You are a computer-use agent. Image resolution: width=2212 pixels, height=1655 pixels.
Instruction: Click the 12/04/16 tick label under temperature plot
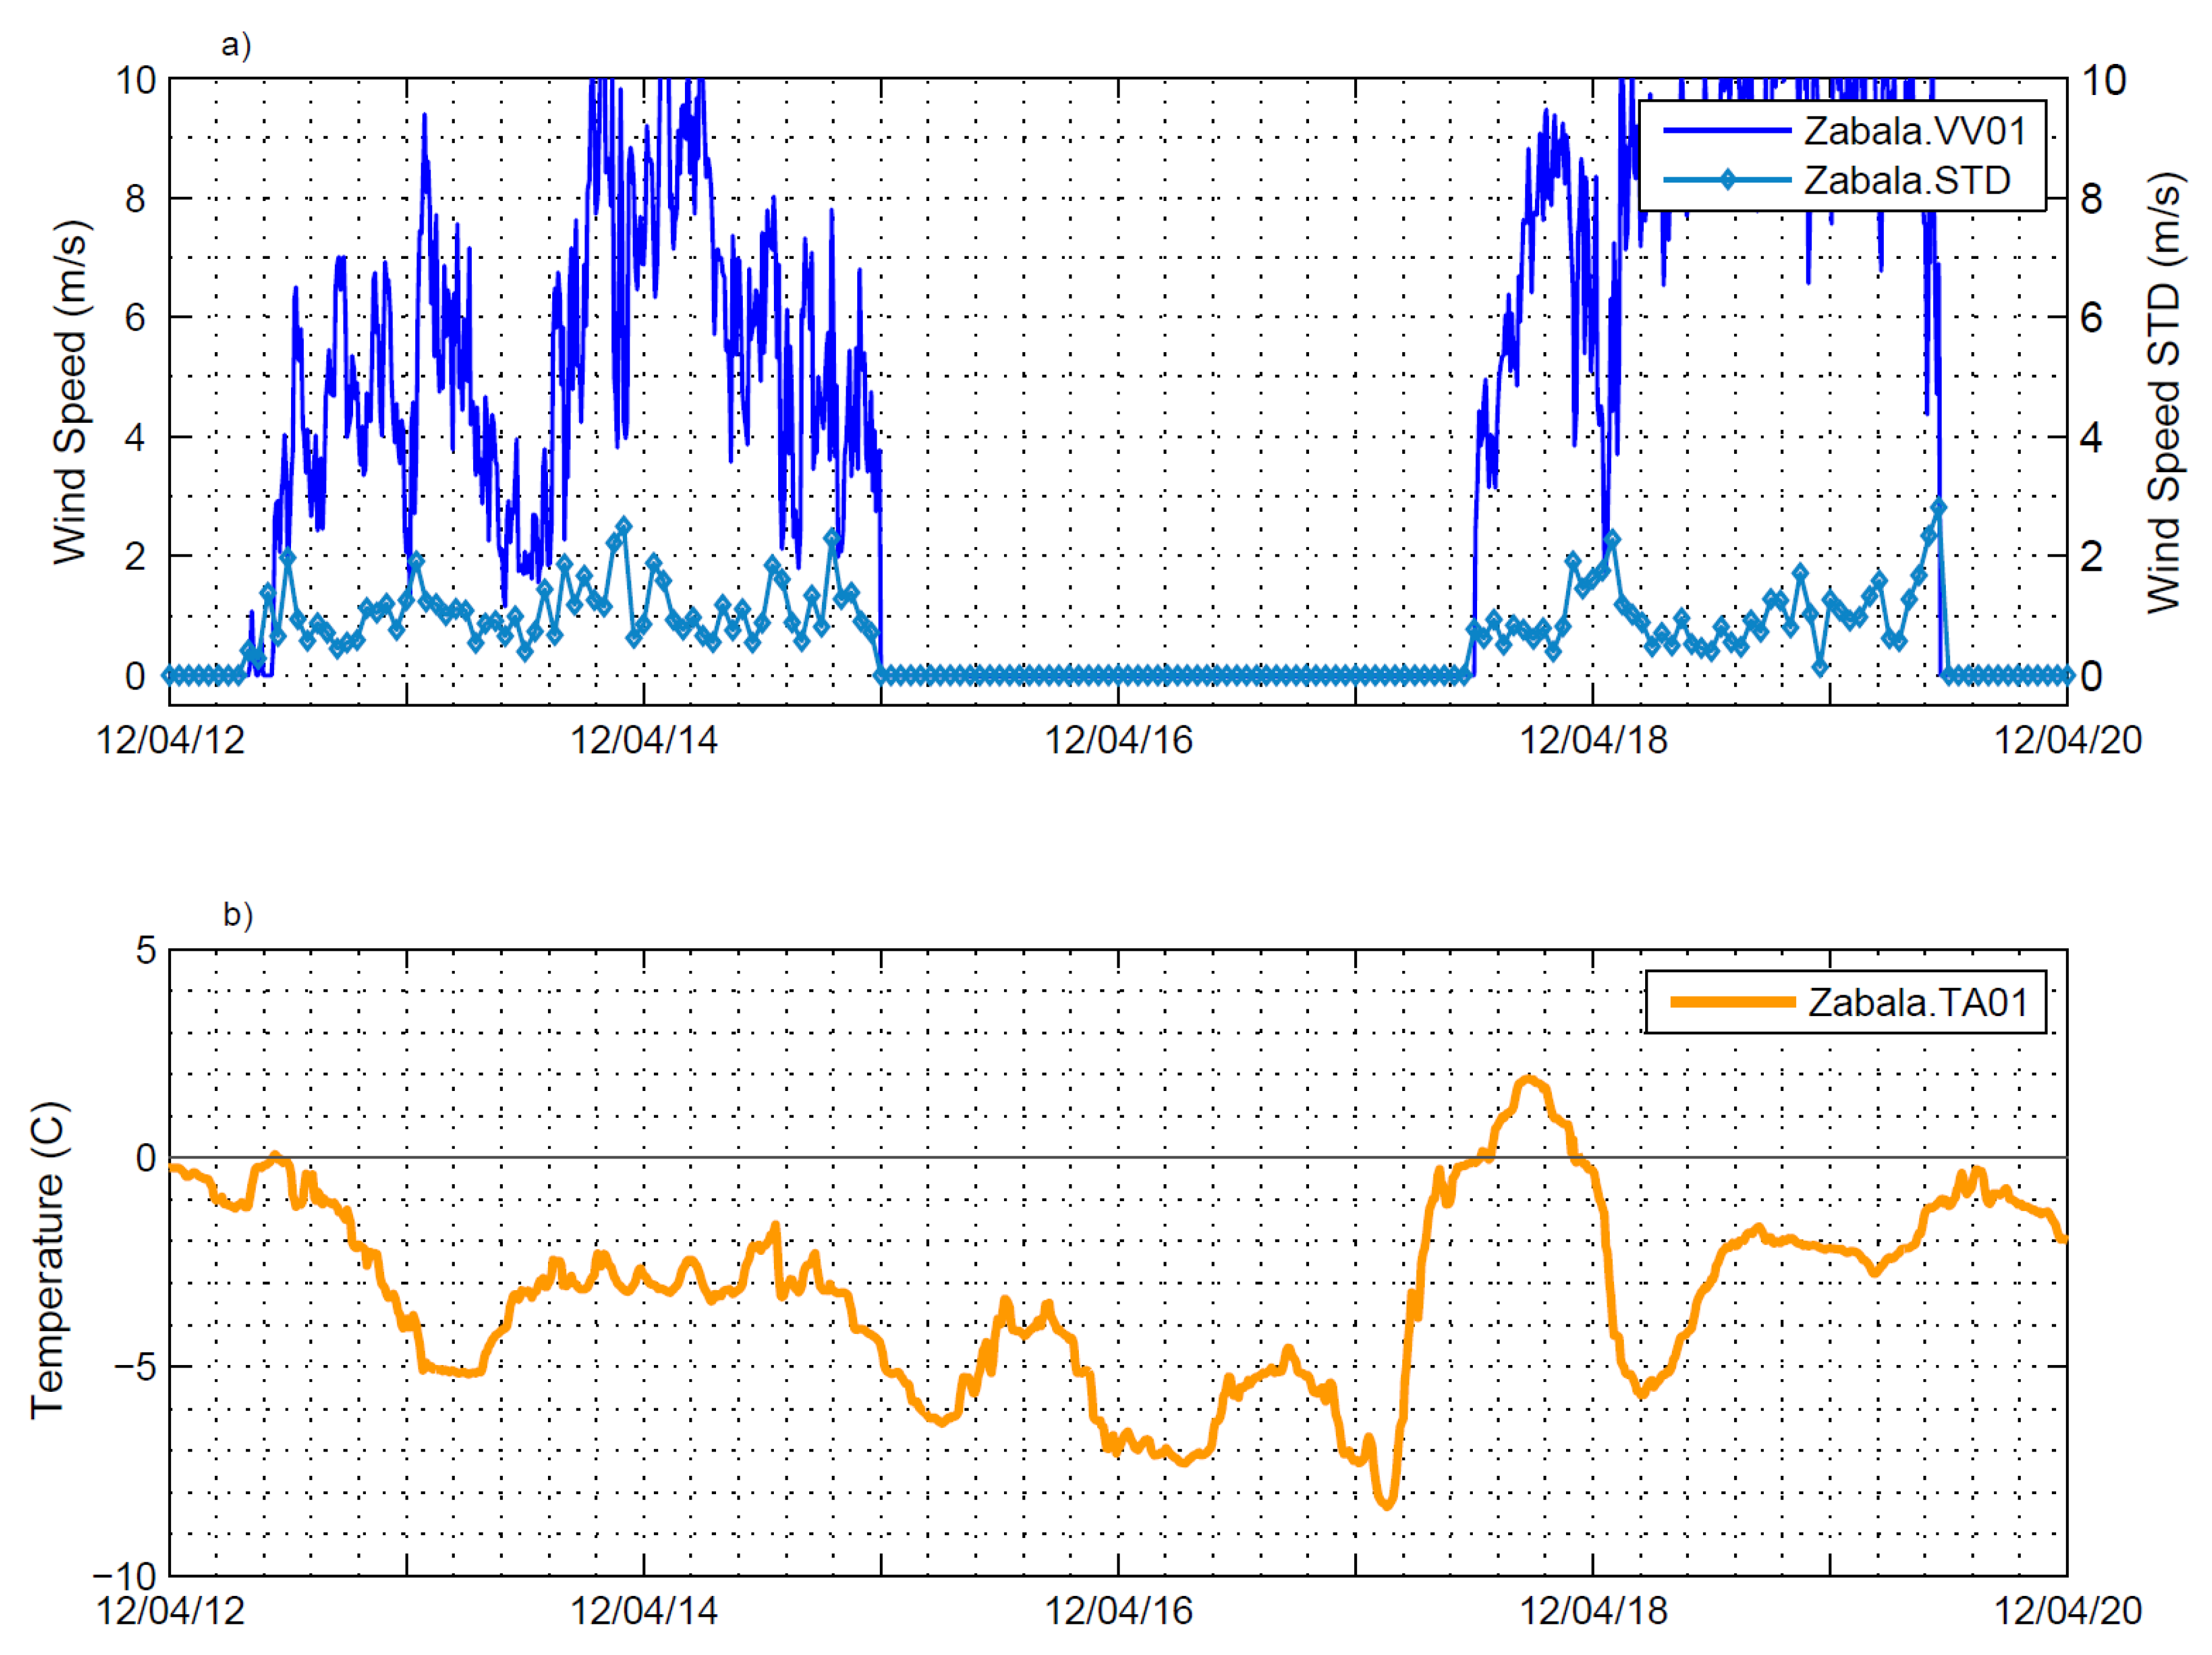click(1118, 1611)
